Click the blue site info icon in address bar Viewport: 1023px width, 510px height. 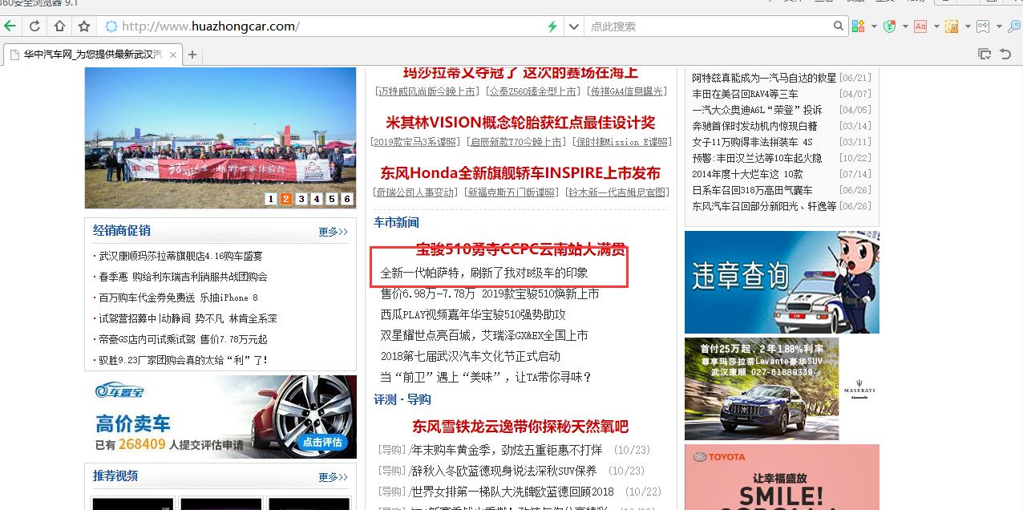click(111, 26)
